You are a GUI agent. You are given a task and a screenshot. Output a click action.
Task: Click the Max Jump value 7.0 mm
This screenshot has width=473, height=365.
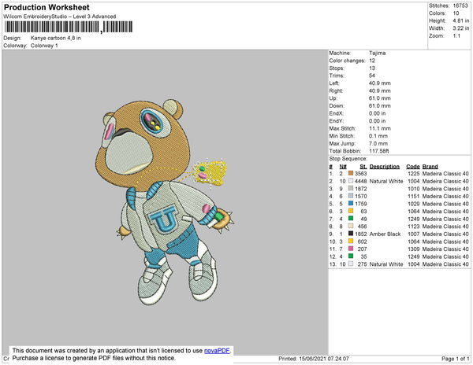click(x=378, y=143)
